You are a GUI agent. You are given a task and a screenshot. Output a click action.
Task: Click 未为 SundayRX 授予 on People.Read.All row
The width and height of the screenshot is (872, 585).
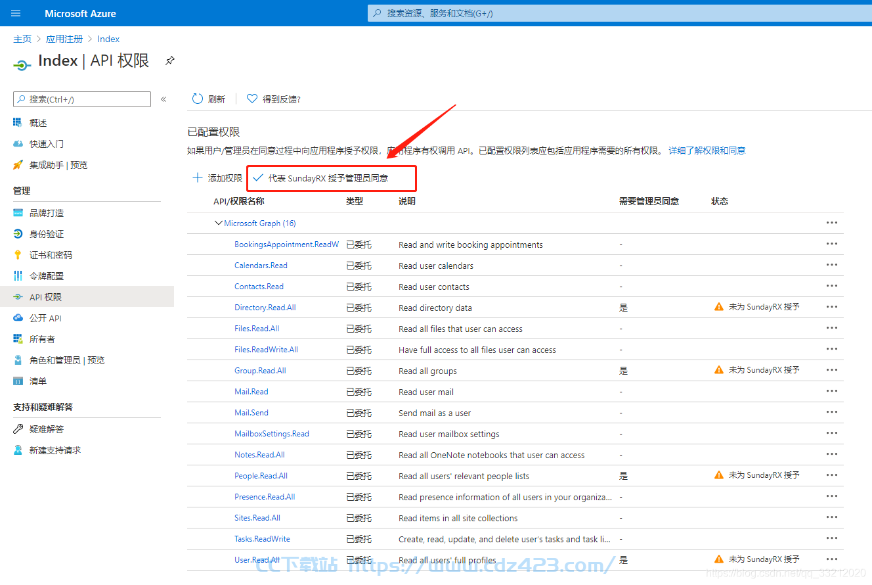point(764,475)
